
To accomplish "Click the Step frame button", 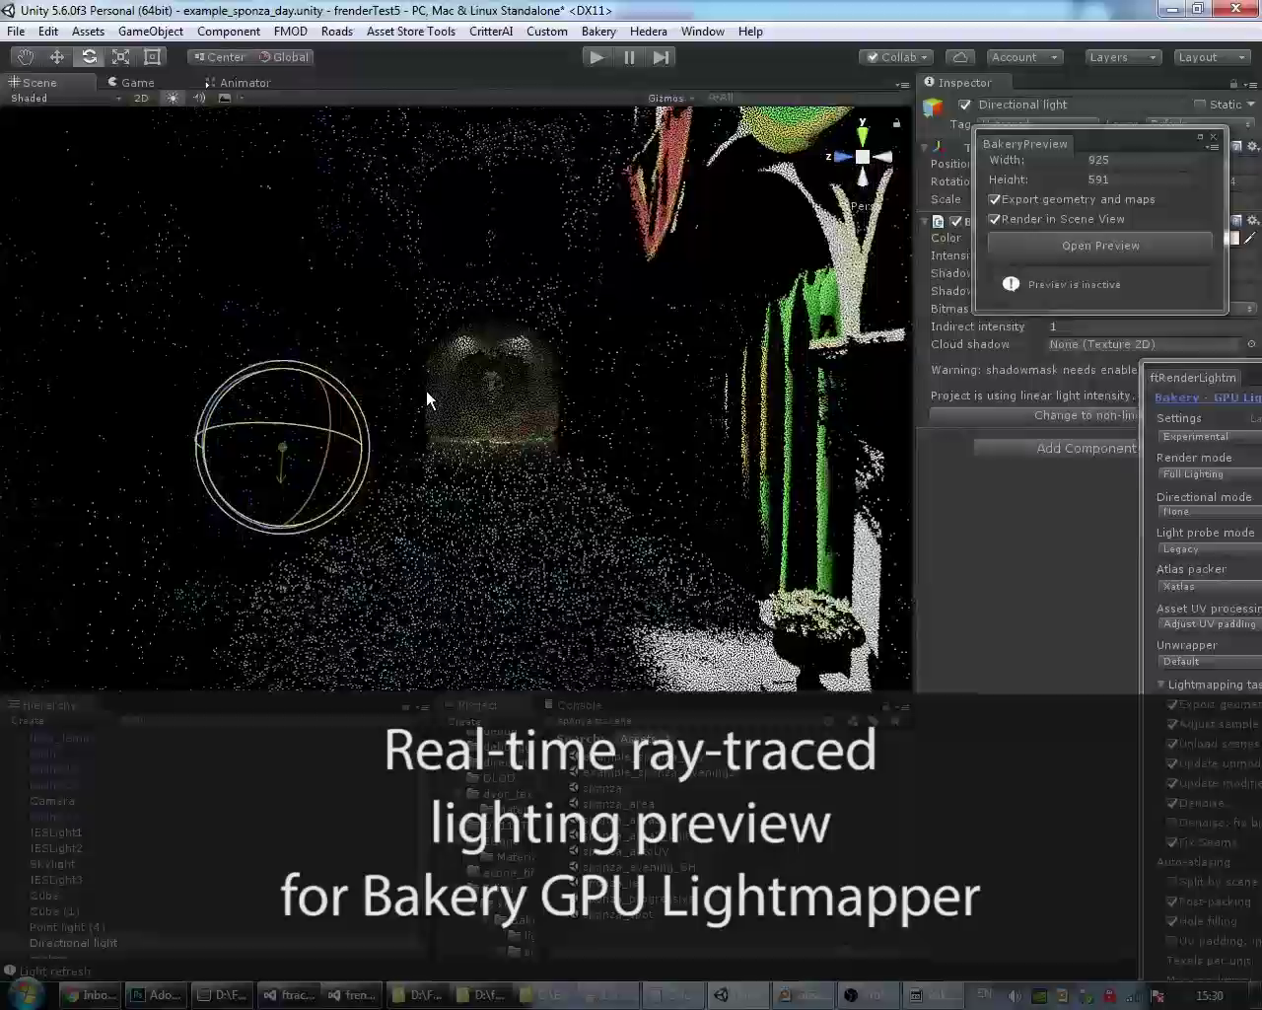I will coord(661,57).
